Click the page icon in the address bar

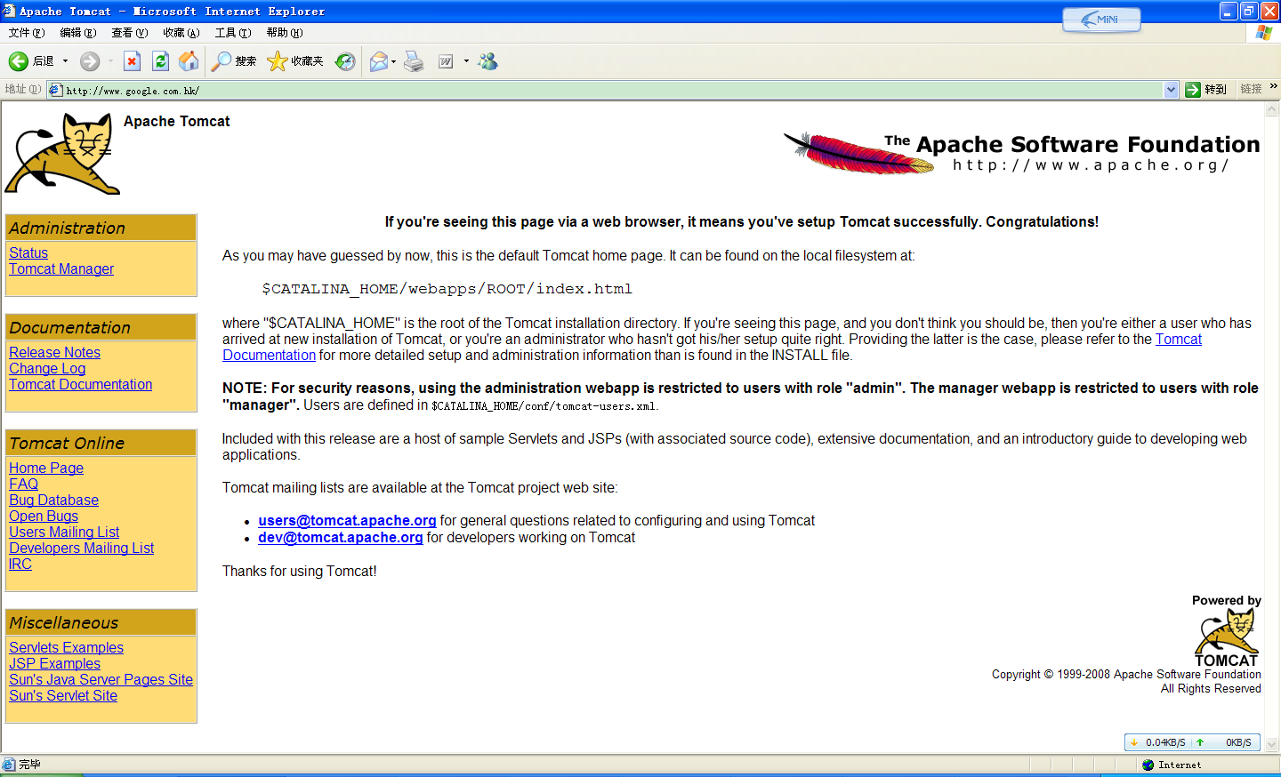point(55,90)
